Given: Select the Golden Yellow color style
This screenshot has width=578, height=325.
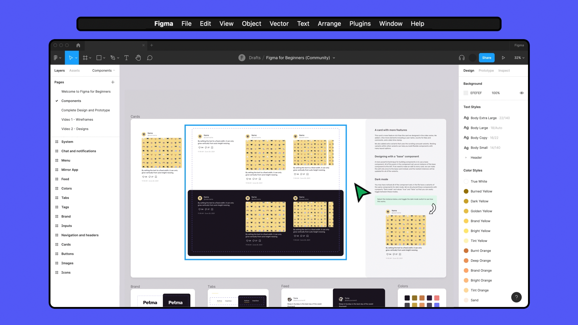Looking at the screenshot, I should (481, 211).
